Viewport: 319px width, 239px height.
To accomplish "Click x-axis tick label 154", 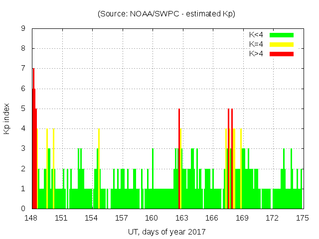I will click(x=91, y=218).
